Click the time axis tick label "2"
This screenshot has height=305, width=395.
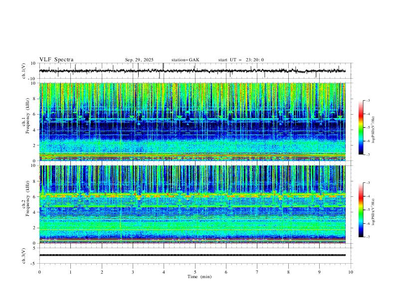tap(102, 272)
